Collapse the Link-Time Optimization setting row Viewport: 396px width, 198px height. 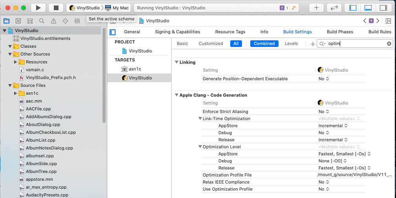200,119
